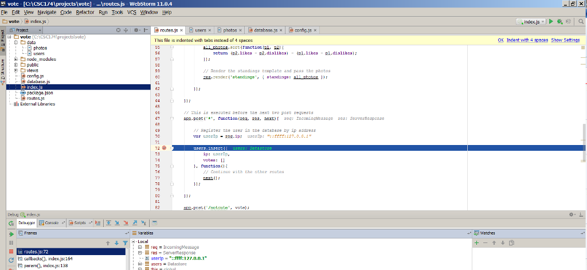587x270 pixels.
Task: Resume program in the debug panel
Action: 11,234
